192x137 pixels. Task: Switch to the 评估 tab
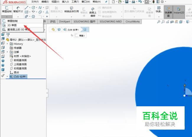pyautogui.click(x=53, y=22)
